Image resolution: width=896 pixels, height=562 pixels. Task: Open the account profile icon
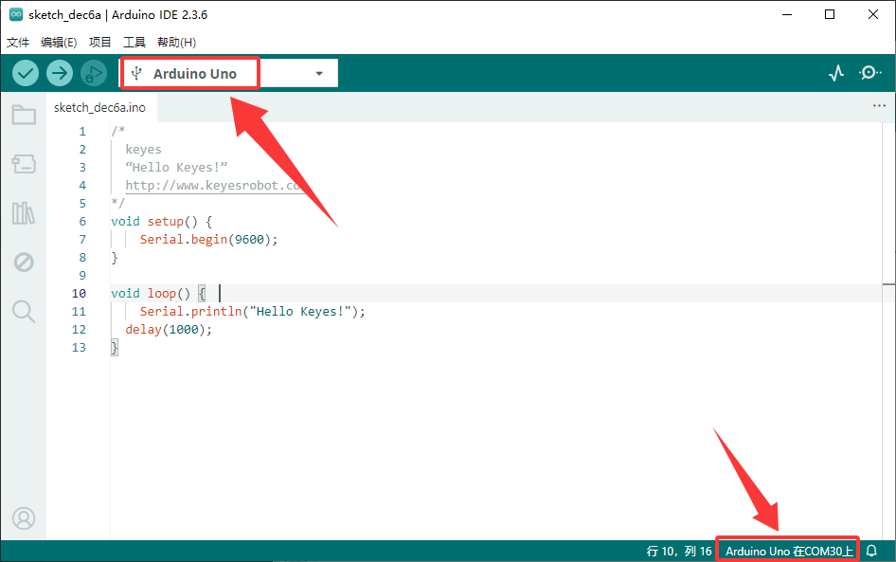coord(24,518)
